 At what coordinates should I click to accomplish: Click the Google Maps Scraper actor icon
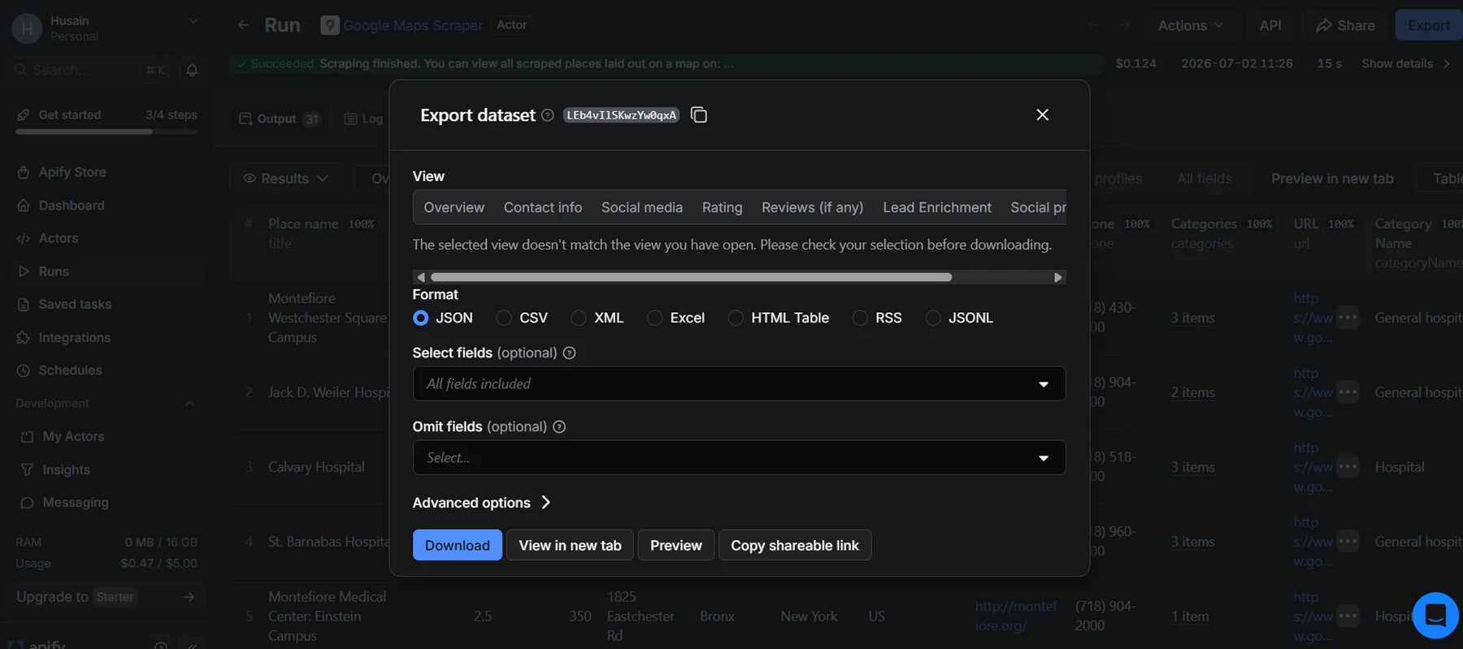[329, 25]
